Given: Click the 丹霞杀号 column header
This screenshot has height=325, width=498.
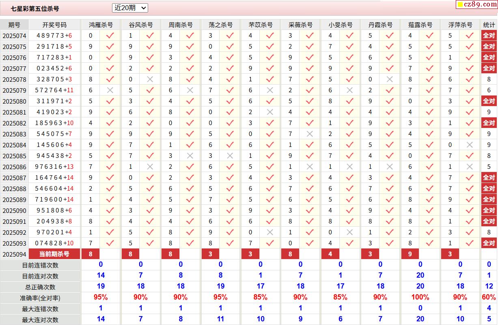Looking at the screenshot, I should pos(380,25).
